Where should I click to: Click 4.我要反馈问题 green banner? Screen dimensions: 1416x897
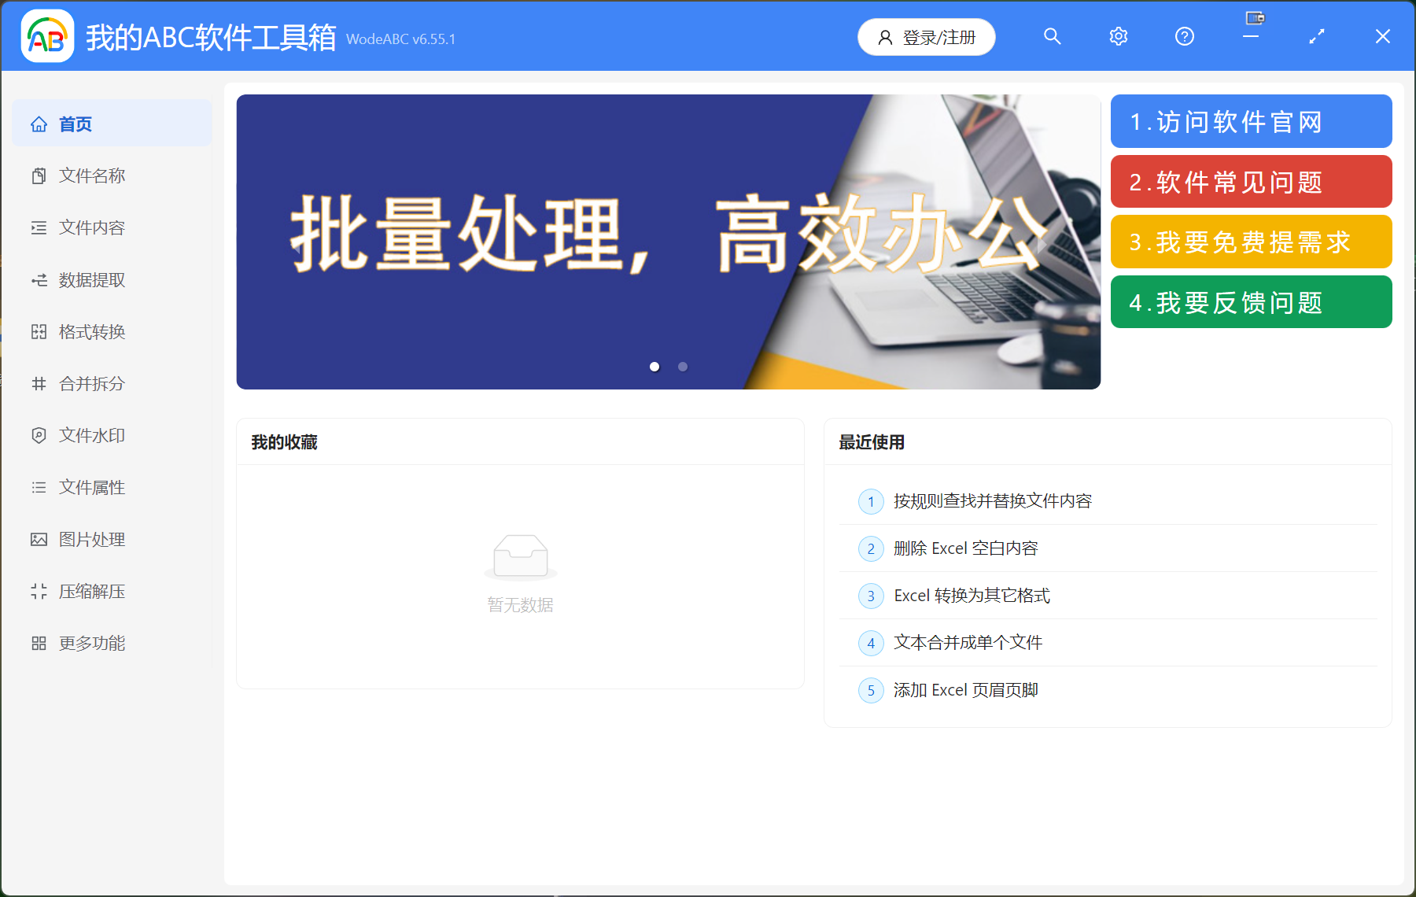click(x=1250, y=302)
